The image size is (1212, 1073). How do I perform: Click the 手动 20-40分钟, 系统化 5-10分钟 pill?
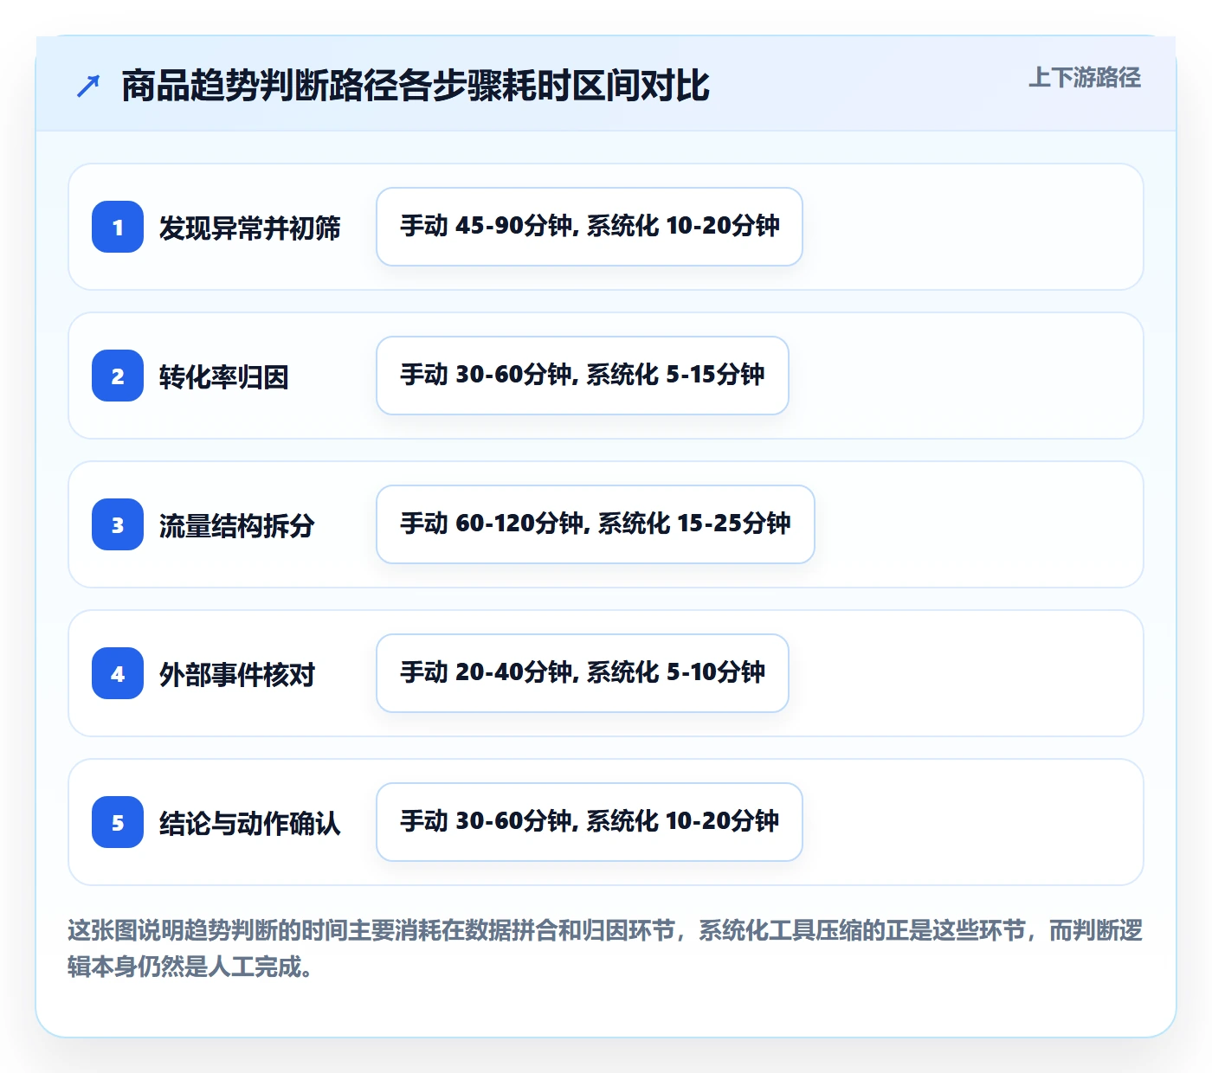[583, 673]
